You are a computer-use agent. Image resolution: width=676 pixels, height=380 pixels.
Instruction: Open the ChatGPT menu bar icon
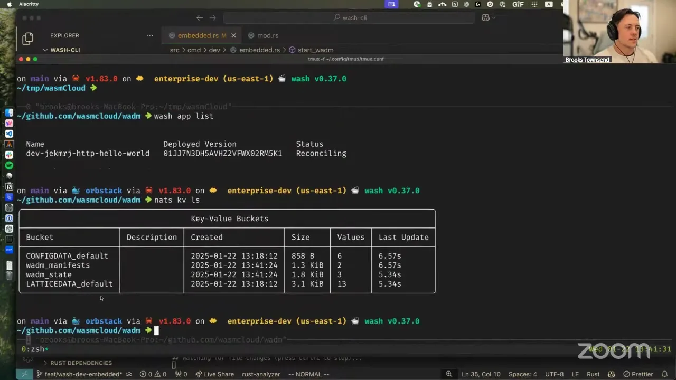[466, 4]
